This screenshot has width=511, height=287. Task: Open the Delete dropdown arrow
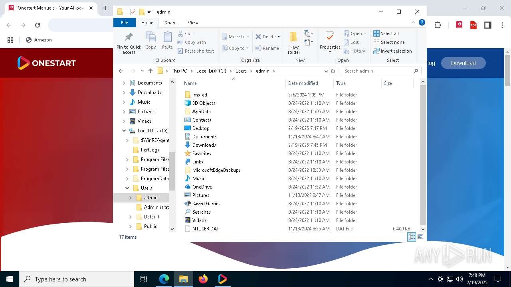[x=279, y=37]
